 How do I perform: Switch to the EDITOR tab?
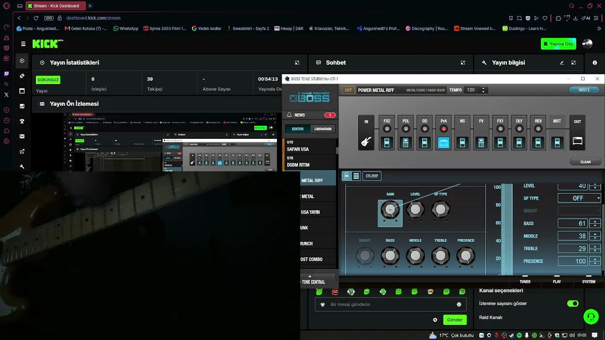pos(298,129)
